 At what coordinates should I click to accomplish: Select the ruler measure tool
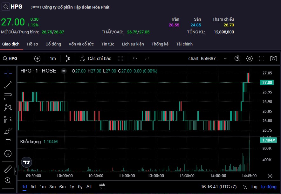coord(8,169)
